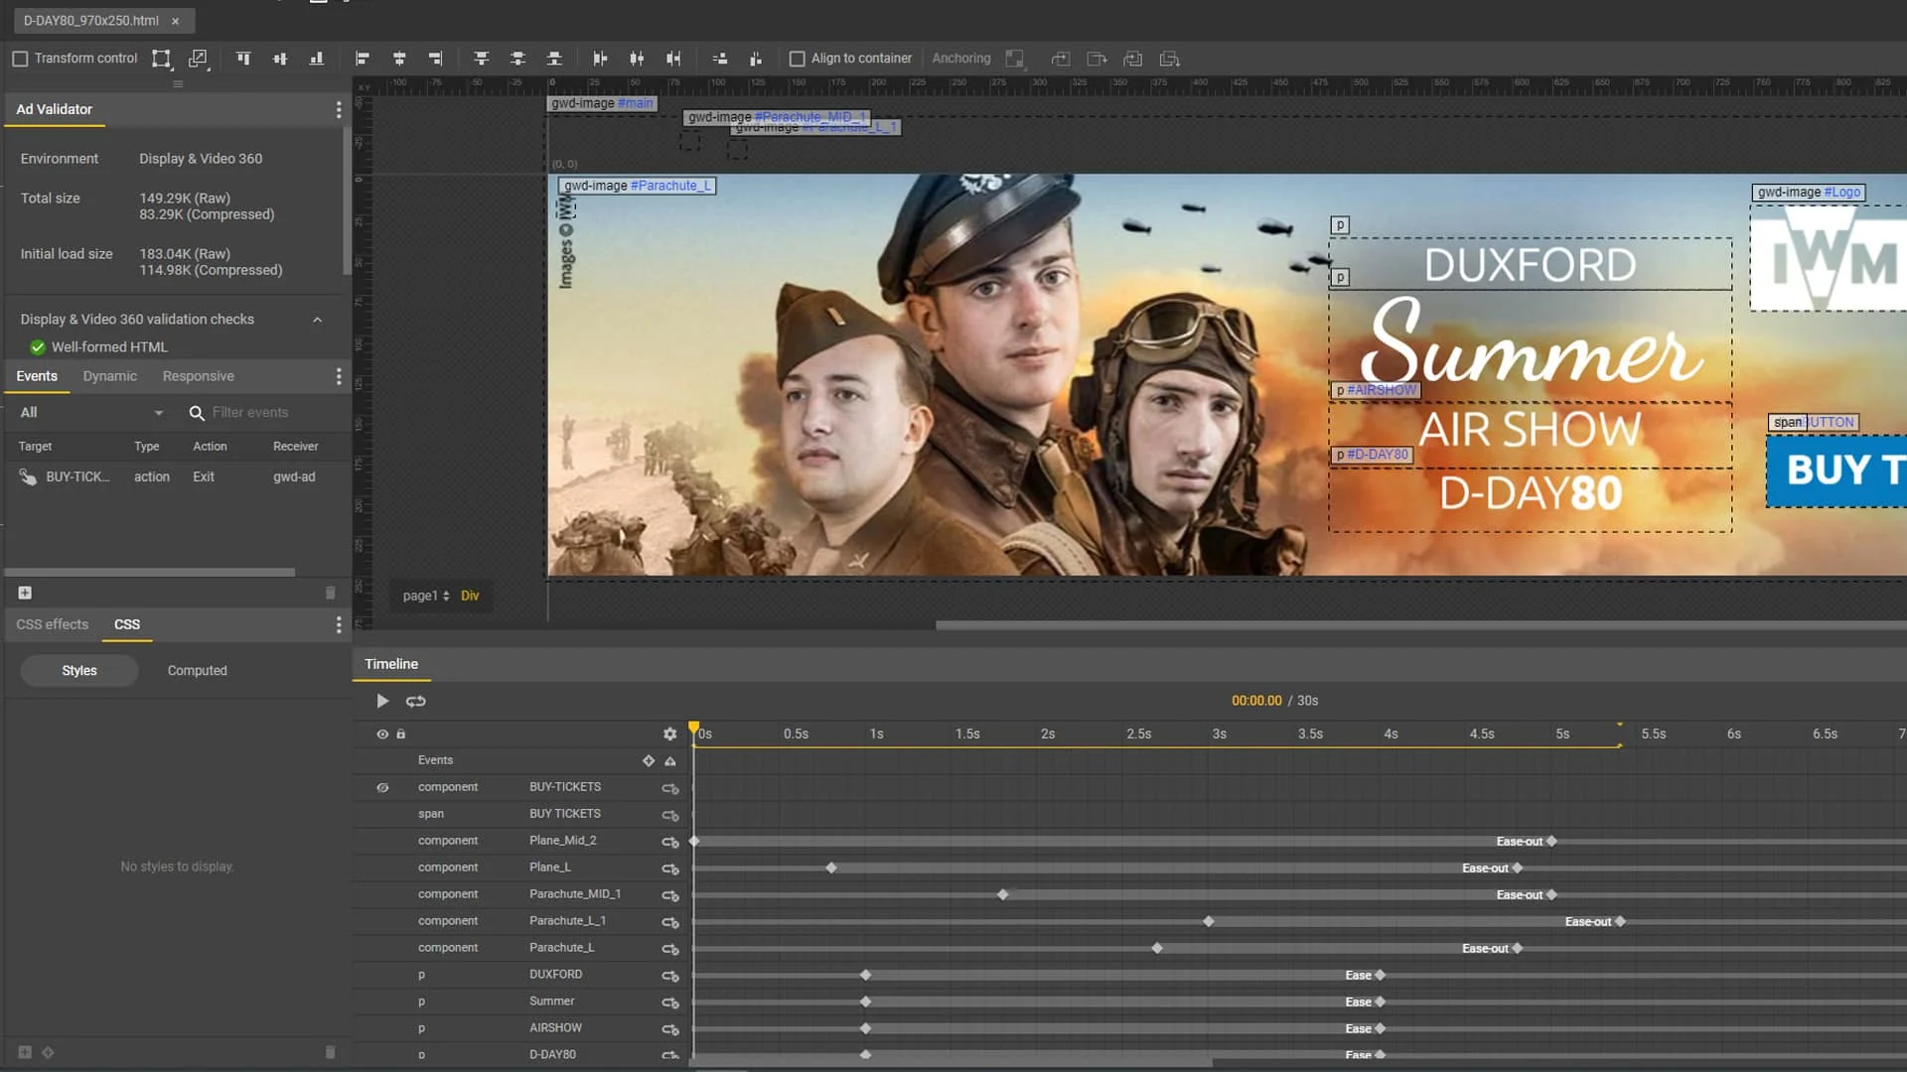The width and height of the screenshot is (1907, 1072).
Task: Play the timeline animation
Action: [382, 701]
